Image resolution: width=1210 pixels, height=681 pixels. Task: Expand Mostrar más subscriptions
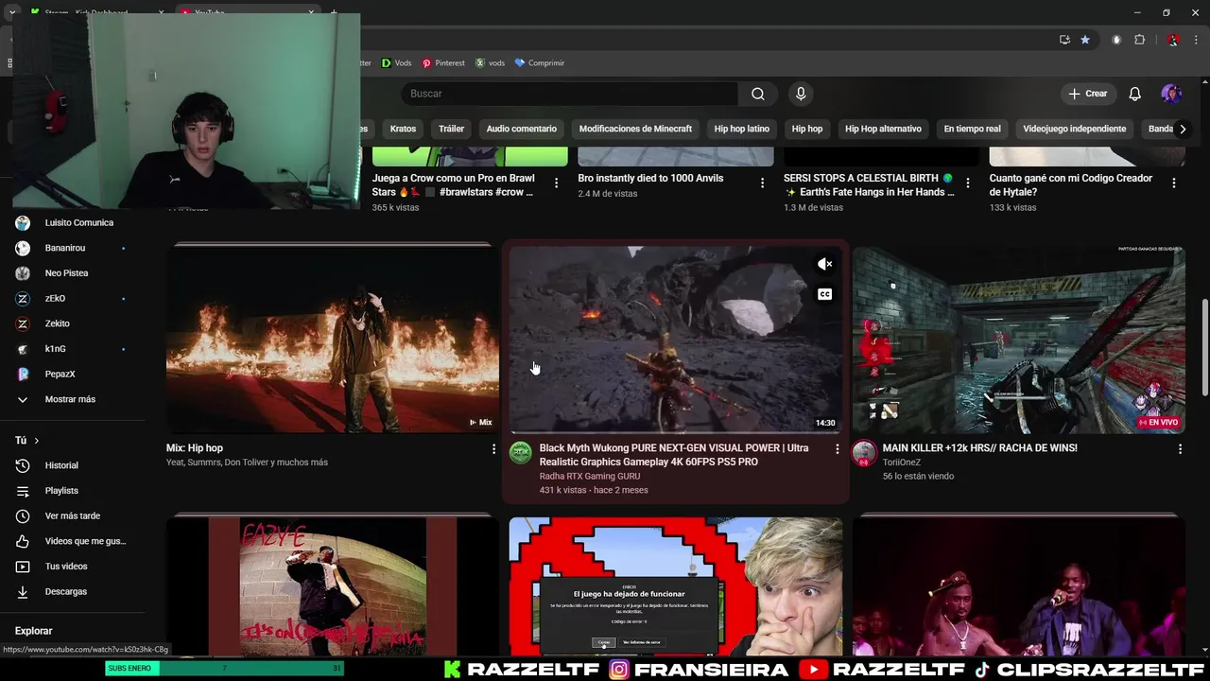click(73, 399)
